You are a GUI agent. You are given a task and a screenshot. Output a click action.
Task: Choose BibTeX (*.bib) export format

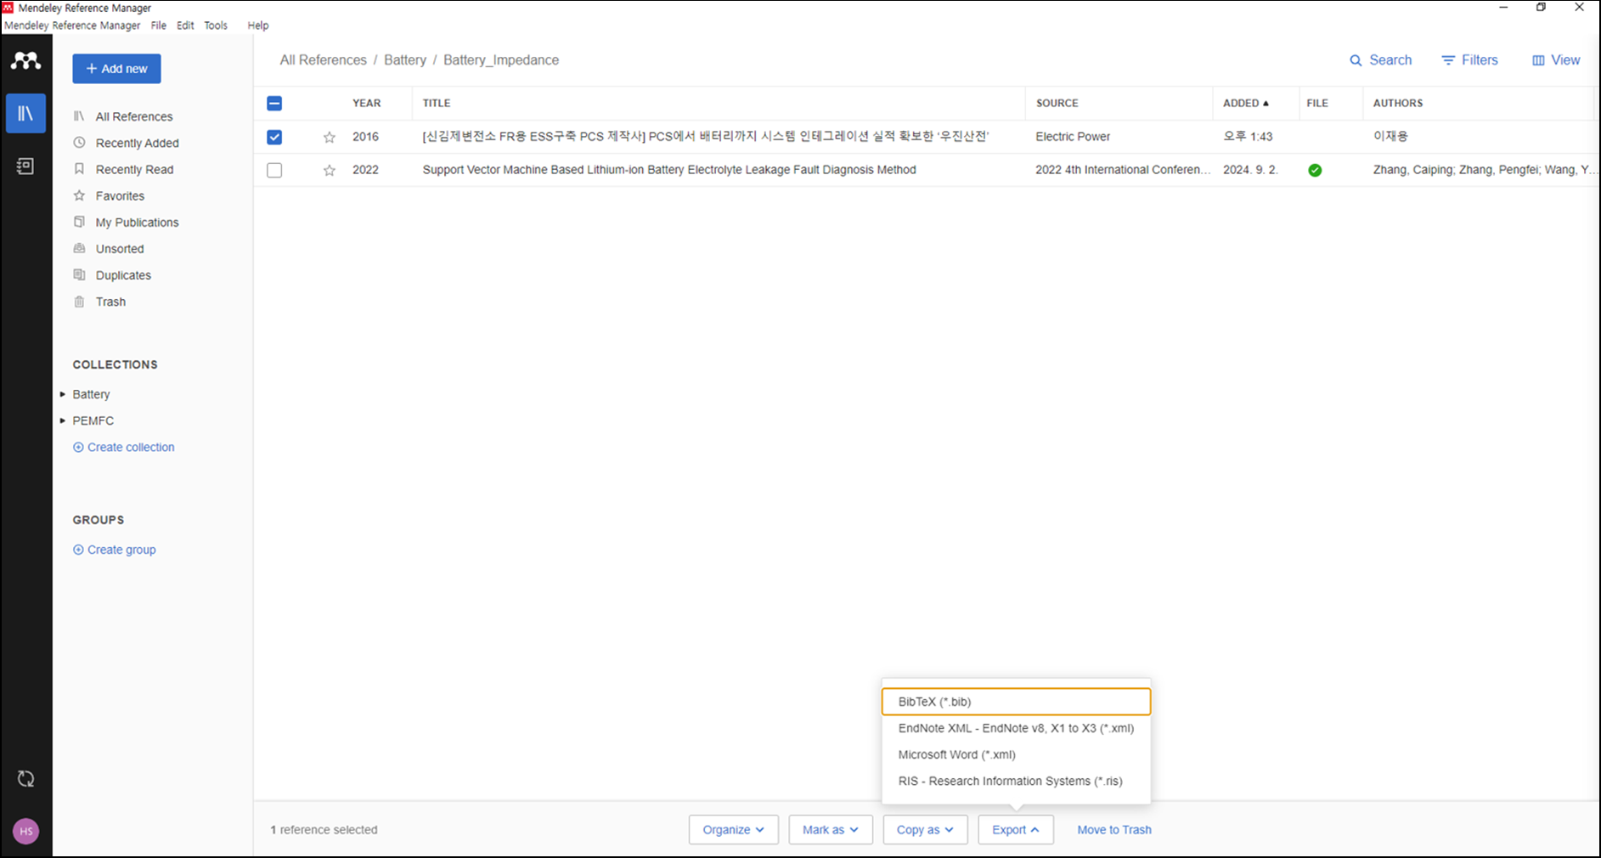1016,702
